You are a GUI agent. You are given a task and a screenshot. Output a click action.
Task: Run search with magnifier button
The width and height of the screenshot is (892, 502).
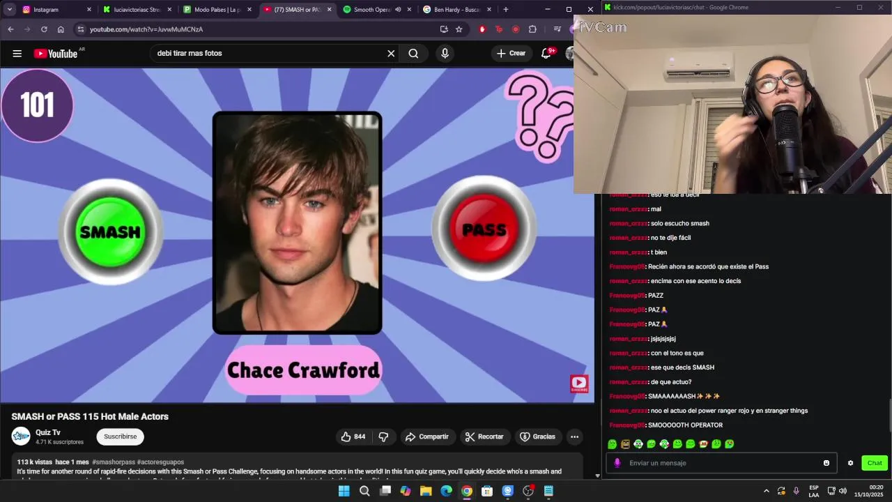tap(413, 54)
